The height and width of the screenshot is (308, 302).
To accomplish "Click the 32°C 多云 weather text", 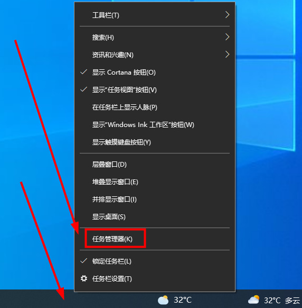I will [282, 301].
